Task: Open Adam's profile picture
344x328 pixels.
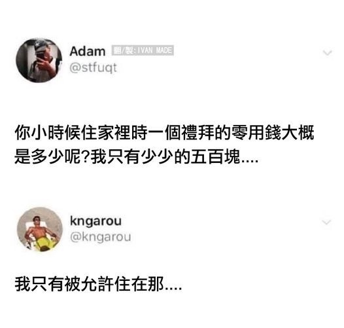Action: [x=39, y=60]
